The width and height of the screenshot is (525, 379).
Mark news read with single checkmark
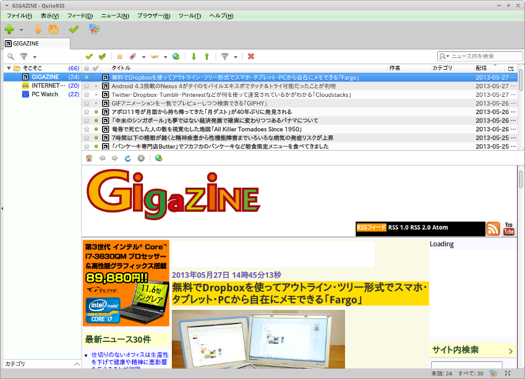click(x=89, y=57)
